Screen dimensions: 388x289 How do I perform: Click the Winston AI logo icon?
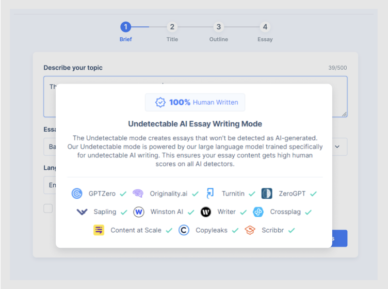coord(139,212)
